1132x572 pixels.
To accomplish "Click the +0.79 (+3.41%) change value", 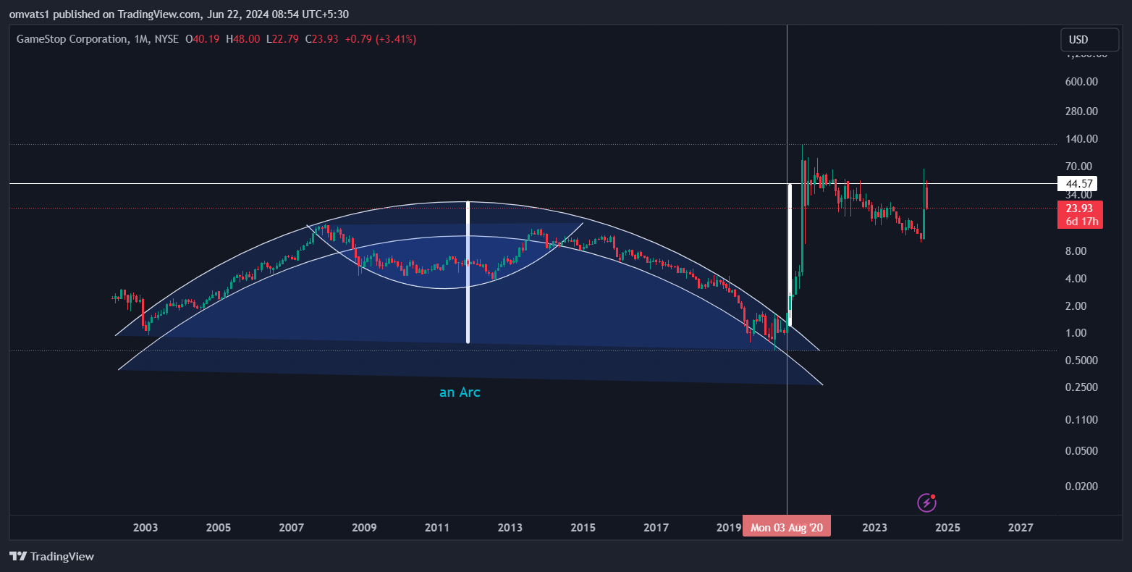I will 380,39.
